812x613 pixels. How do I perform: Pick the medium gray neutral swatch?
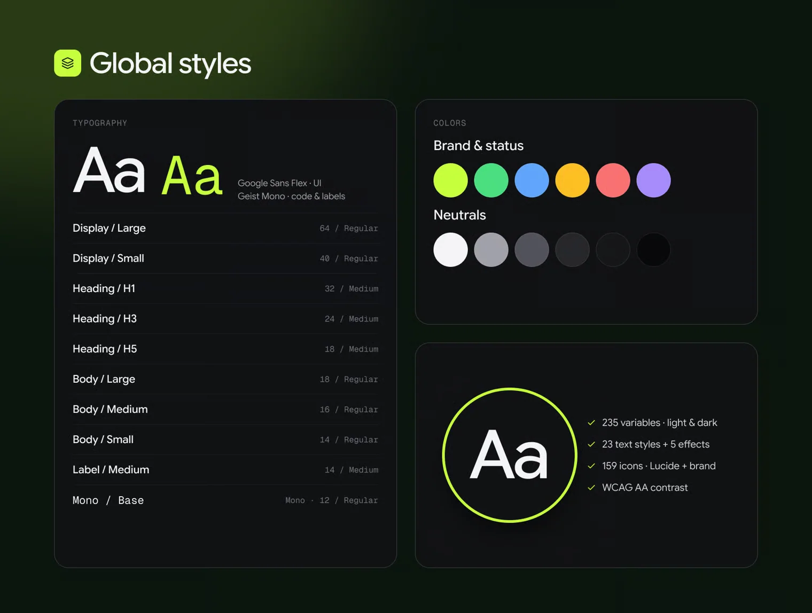pyautogui.click(x=532, y=249)
